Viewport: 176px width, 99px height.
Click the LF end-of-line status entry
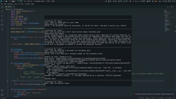coord(156,98)
